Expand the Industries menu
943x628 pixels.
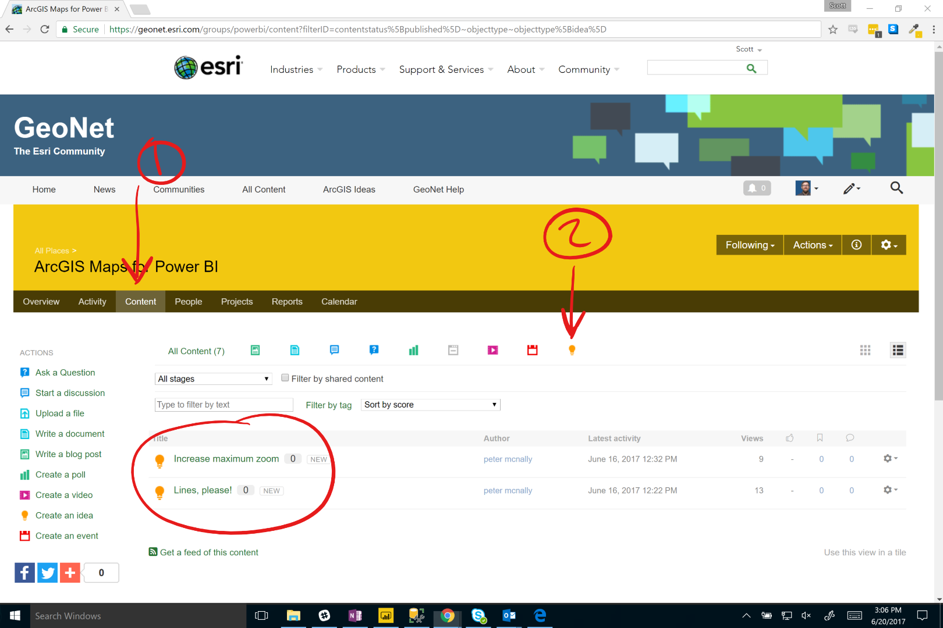pos(296,69)
